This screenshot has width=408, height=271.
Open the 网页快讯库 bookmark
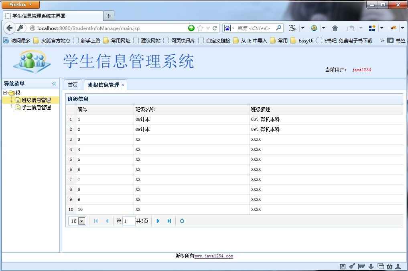click(x=180, y=40)
